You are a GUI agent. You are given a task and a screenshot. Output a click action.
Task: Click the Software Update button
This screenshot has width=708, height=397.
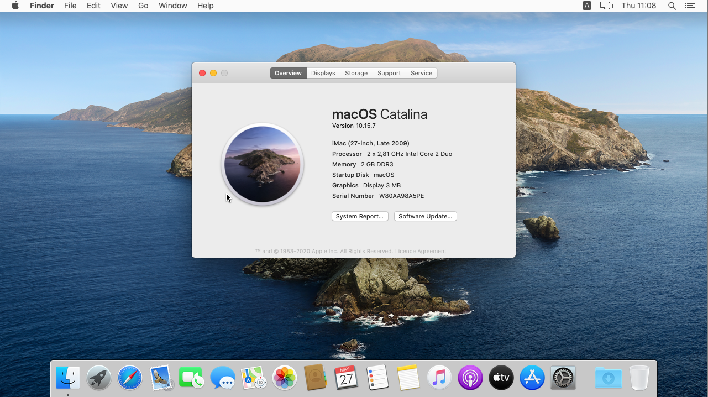pyautogui.click(x=425, y=216)
